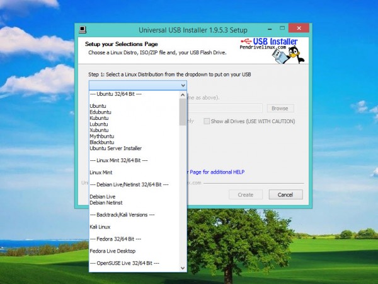Pick Blackbuntu from the dropdown
Viewport: 378px width, 284px height.
(x=101, y=142)
